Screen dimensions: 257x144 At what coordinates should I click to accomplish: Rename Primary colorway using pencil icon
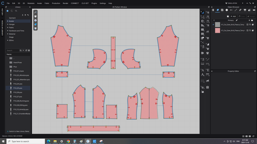tap(237, 20)
